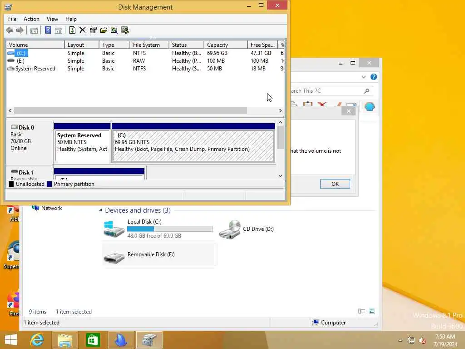465x349 pixels.
Task: Open File Explorer from the taskbar
Action: (65, 340)
